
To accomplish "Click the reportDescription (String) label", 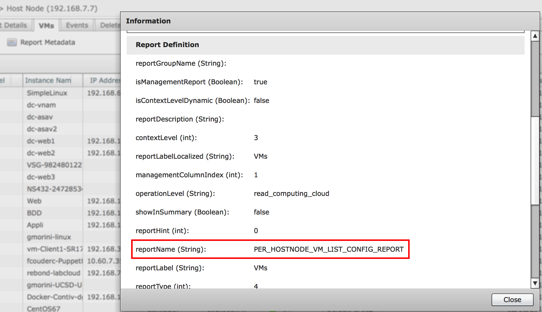I will [x=180, y=119].
